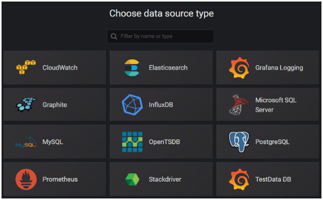The width and height of the screenshot is (323, 200).
Task: Choose the Graphite hexagon cluster icon
Action: [26, 105]
